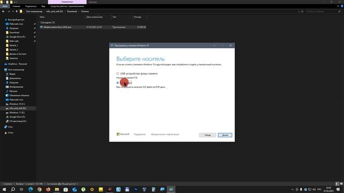Open Средства работы с приложениями tab
This screenshot has height=193, width=344.
click(67, 6)
